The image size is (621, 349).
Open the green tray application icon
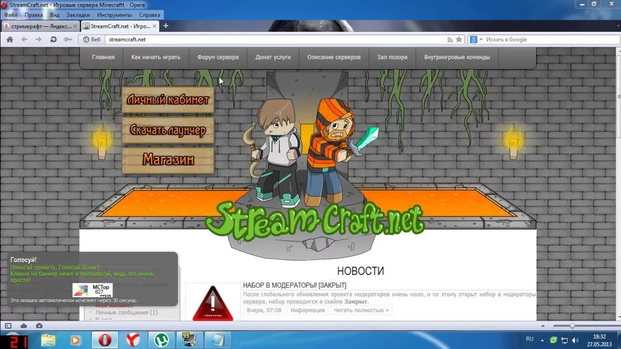tap(554, 340)
